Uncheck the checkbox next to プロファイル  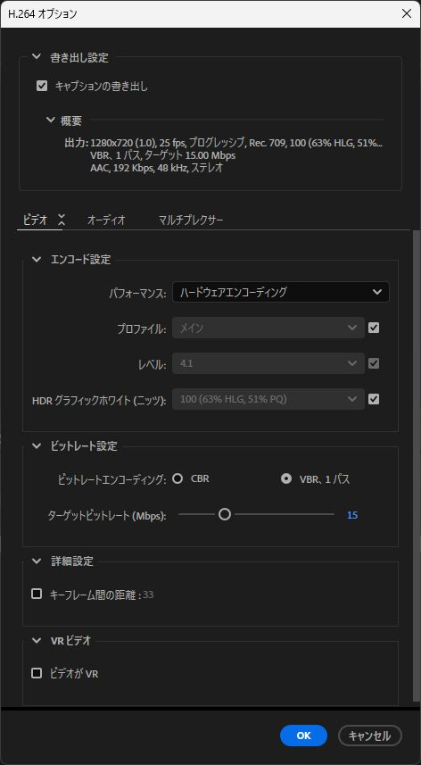[x=374, y=328]
